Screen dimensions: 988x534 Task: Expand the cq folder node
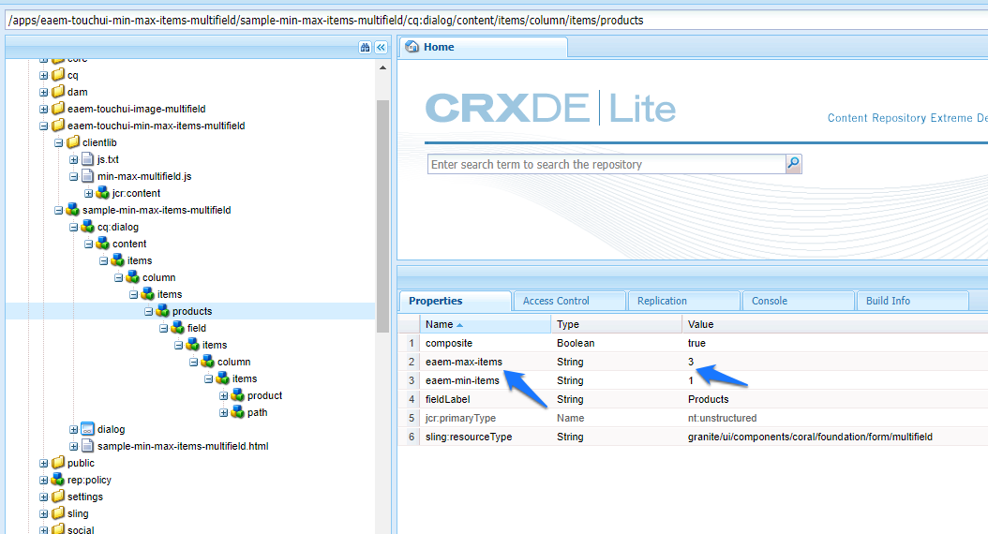(x=43, y=76)
